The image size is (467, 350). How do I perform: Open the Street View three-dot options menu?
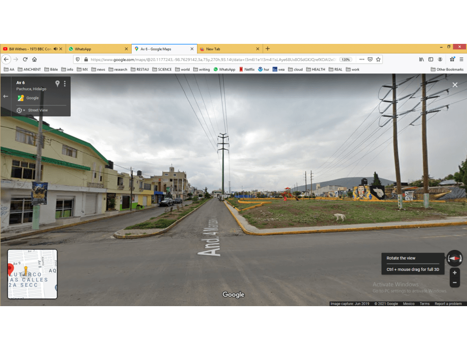pyautogui.click(x=64, y=83)
